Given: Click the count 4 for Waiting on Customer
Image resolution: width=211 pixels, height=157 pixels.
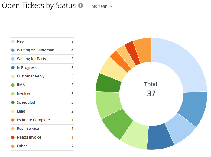Looking at the screenshot, I should tap(72, 50).
